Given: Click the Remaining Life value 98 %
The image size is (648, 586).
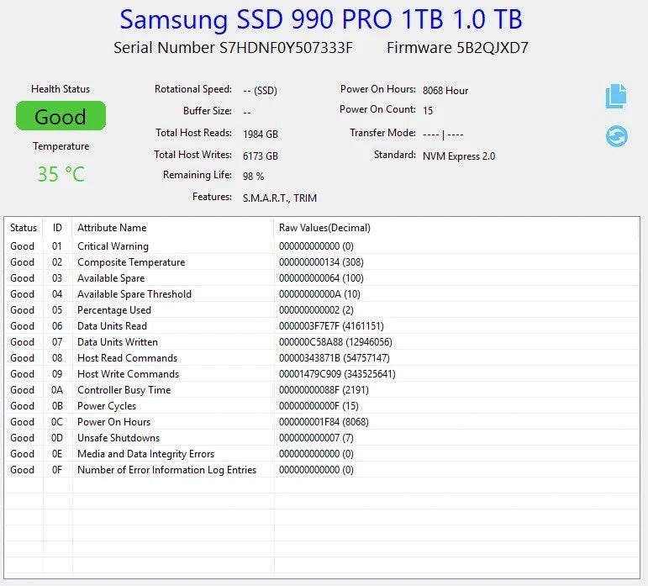Looking at the screenshot, I should click(253, 177).
